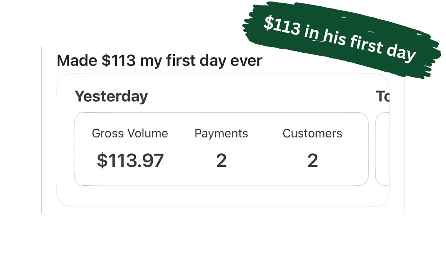Screen dimensions: 446x260
Task: Click the Yesterday stats card
Action: (x=221, y=149)
